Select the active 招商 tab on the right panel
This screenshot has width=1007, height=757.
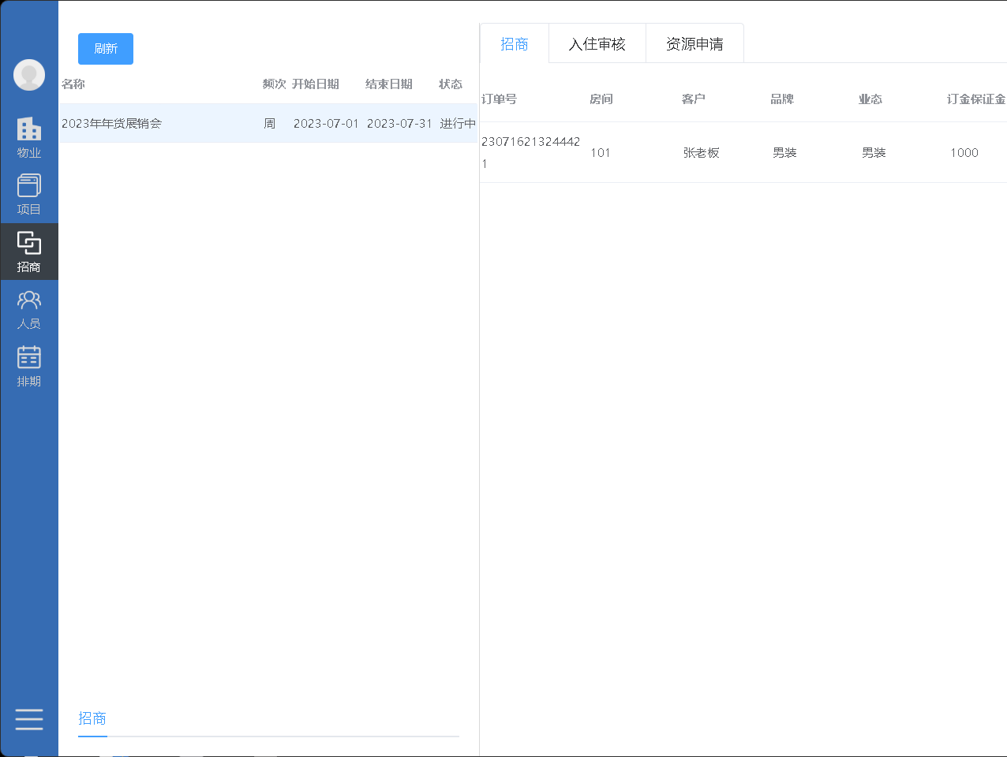(515, 43)
